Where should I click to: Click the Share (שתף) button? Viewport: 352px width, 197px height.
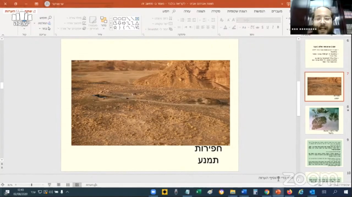tap(30, 11)
